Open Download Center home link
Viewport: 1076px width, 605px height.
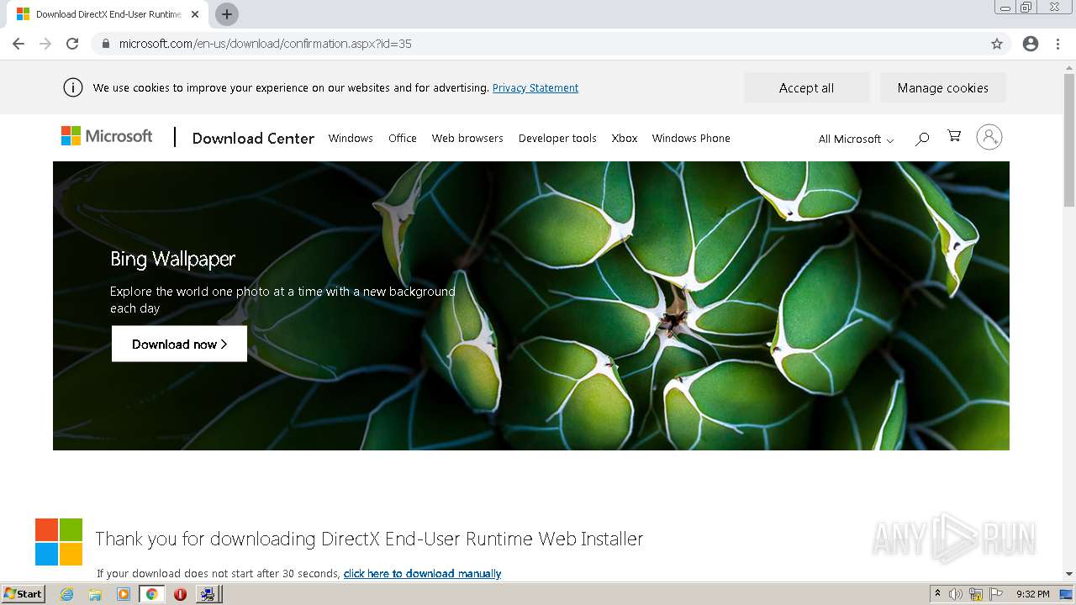tap(253, 138)
